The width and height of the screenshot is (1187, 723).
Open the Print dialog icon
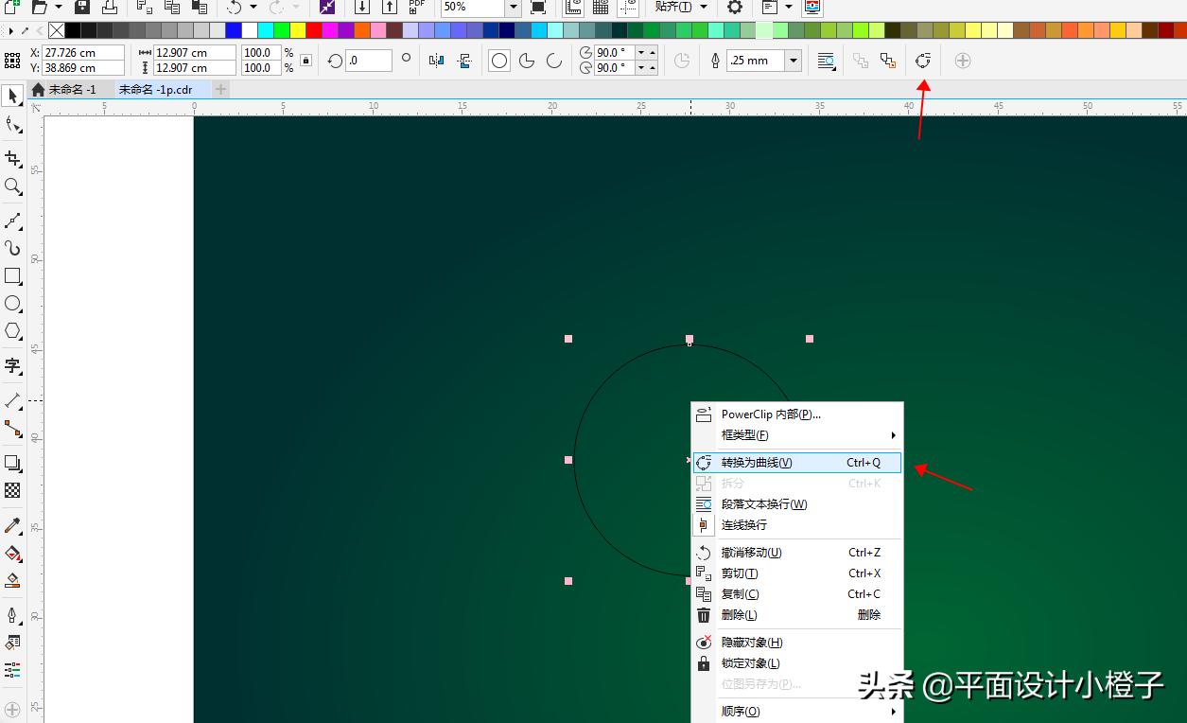click(x=112, y=8)
